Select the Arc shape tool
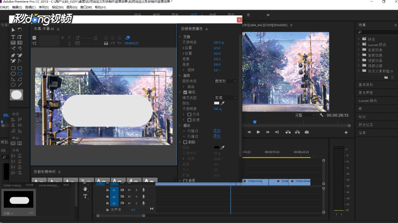Screen dimensions: 398x223 pyautogui.click(x=20, y=79)
